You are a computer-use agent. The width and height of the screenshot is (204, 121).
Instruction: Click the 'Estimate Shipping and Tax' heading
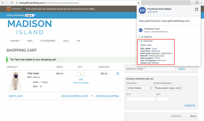coord(140,79)
